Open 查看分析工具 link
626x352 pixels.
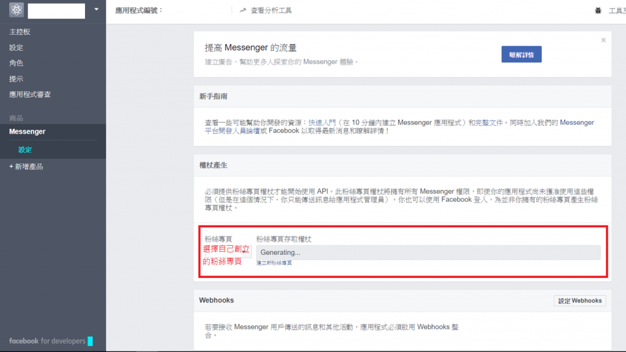coord(271,10)
